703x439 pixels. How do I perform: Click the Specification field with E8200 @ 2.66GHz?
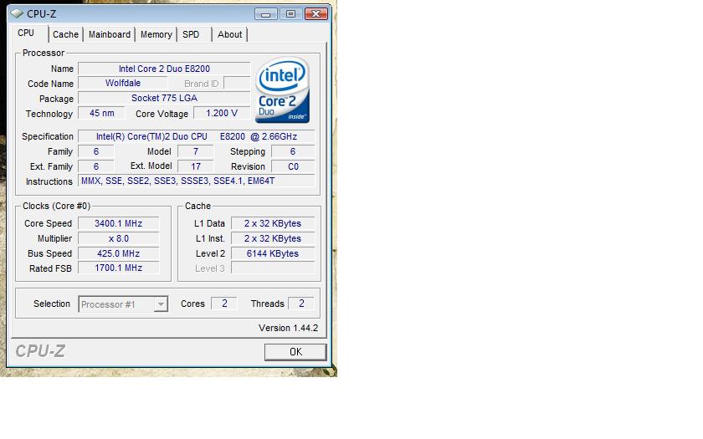[x=197, y=136]
